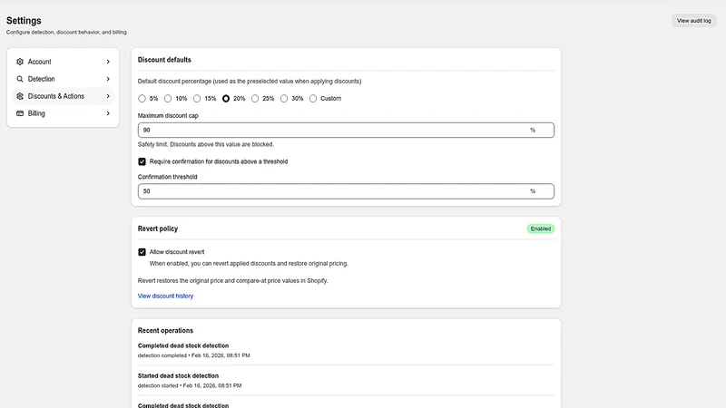This screenshot has width=726, height=408.
Task: Expand the Billing chevron
Action: (x=108, y=113)
